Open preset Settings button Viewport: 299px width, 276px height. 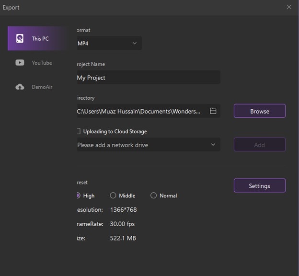(259, 186)
